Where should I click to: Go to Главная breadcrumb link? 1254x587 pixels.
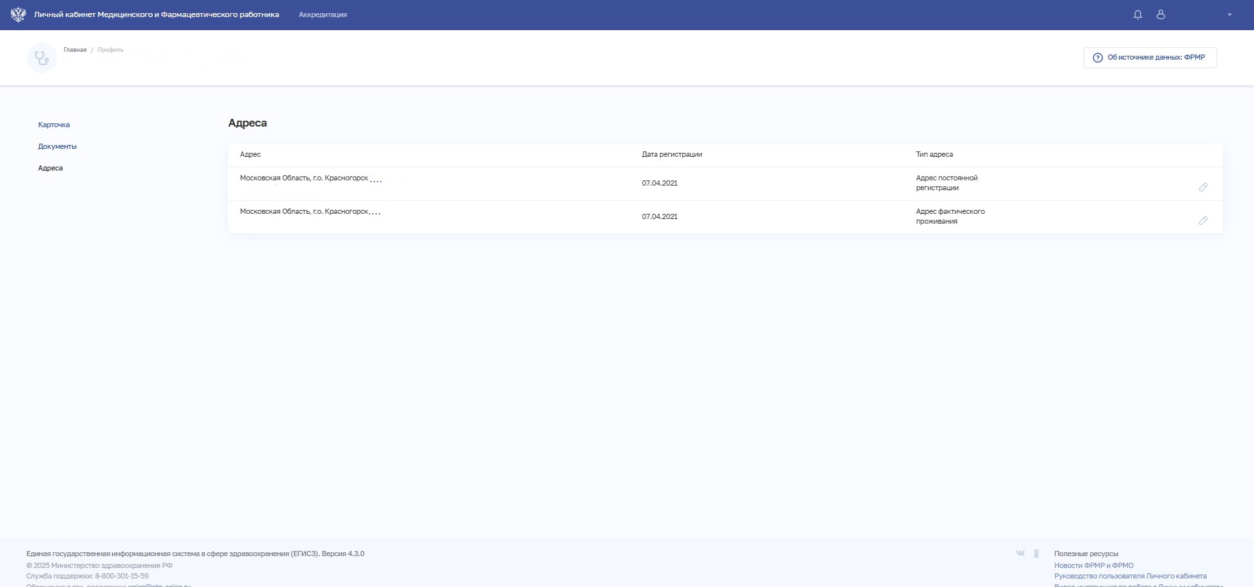tap(75, 50)
